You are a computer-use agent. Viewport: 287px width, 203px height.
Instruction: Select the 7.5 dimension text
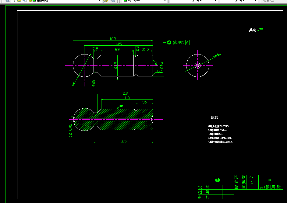[x=95, y=49]
